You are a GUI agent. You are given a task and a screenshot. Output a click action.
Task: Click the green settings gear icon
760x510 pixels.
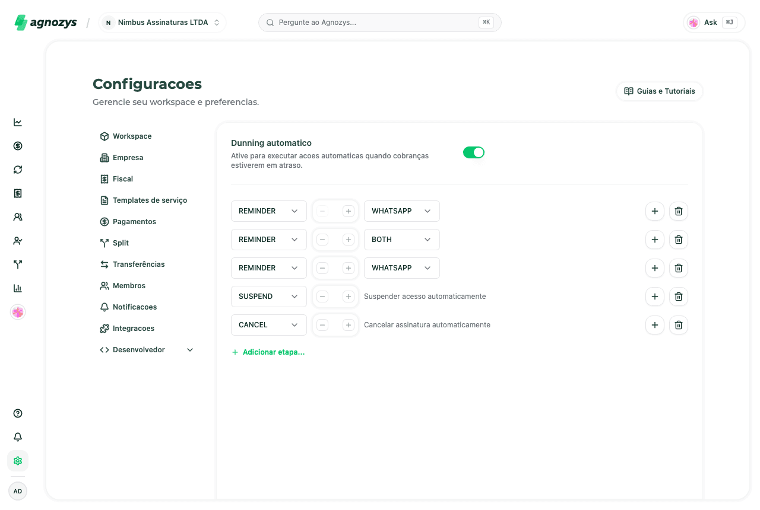(x=18, y=461)
